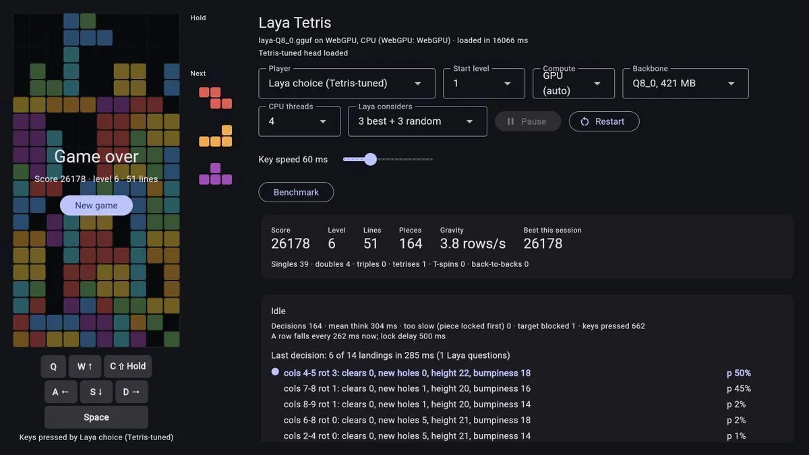809x455 pixels.
Task: Click the Lines 51 stat
Action: point(371,238)
